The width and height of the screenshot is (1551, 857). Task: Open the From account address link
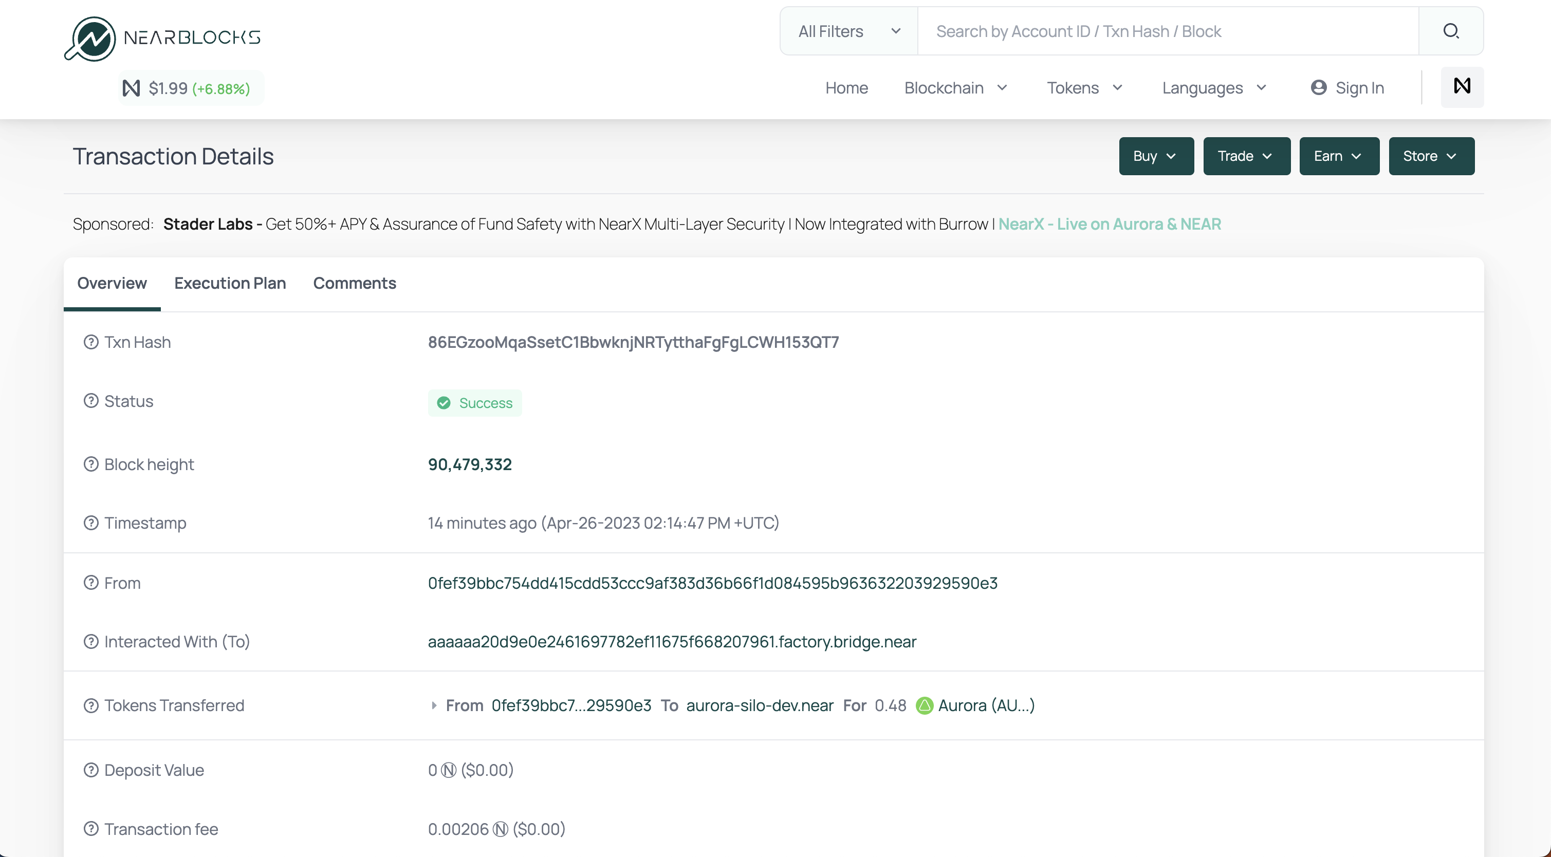713,583
